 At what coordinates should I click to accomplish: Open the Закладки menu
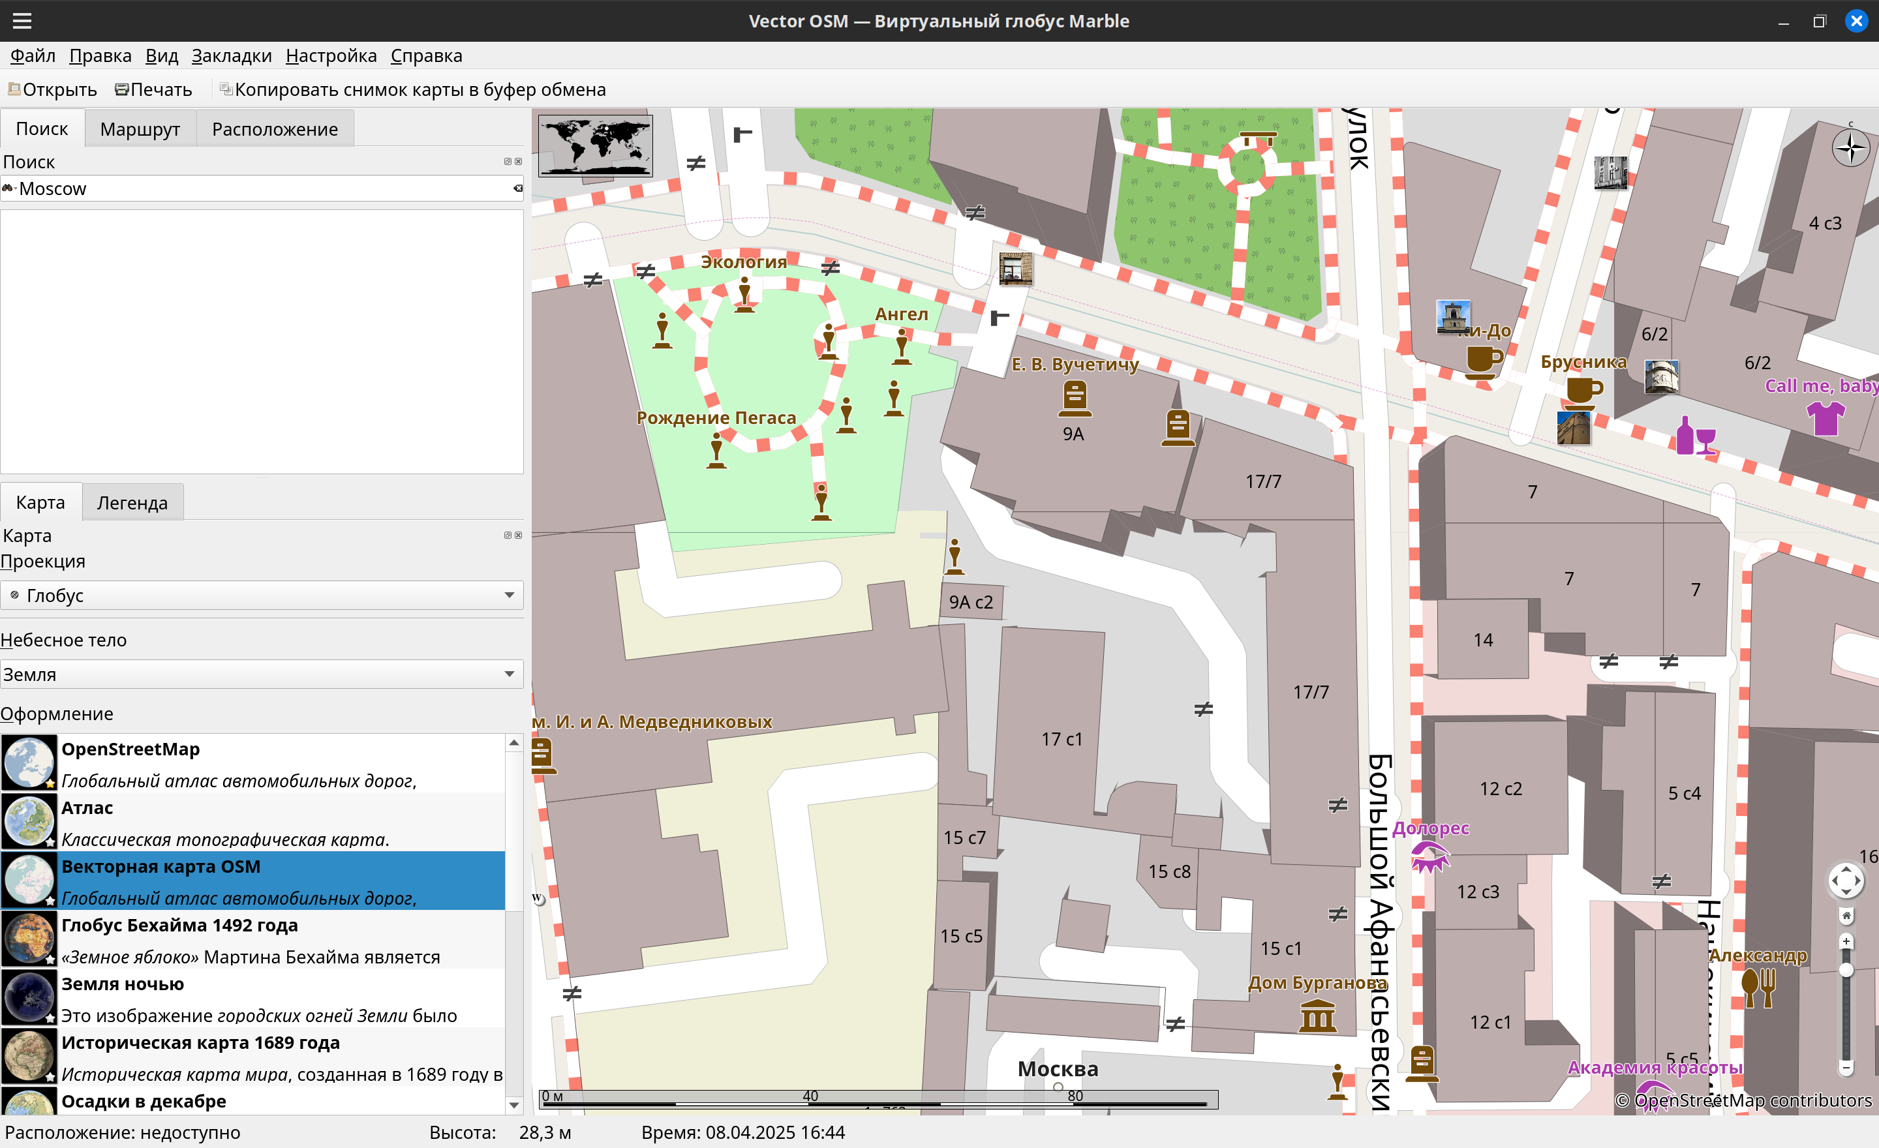pyautogui.click(x=231, y=55)
